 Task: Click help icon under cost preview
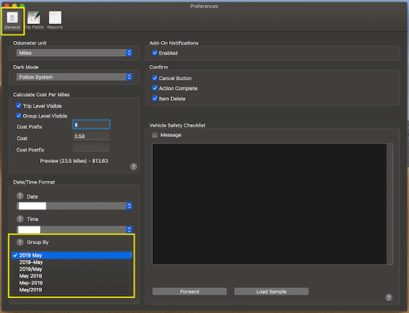(x=134, y=166)
